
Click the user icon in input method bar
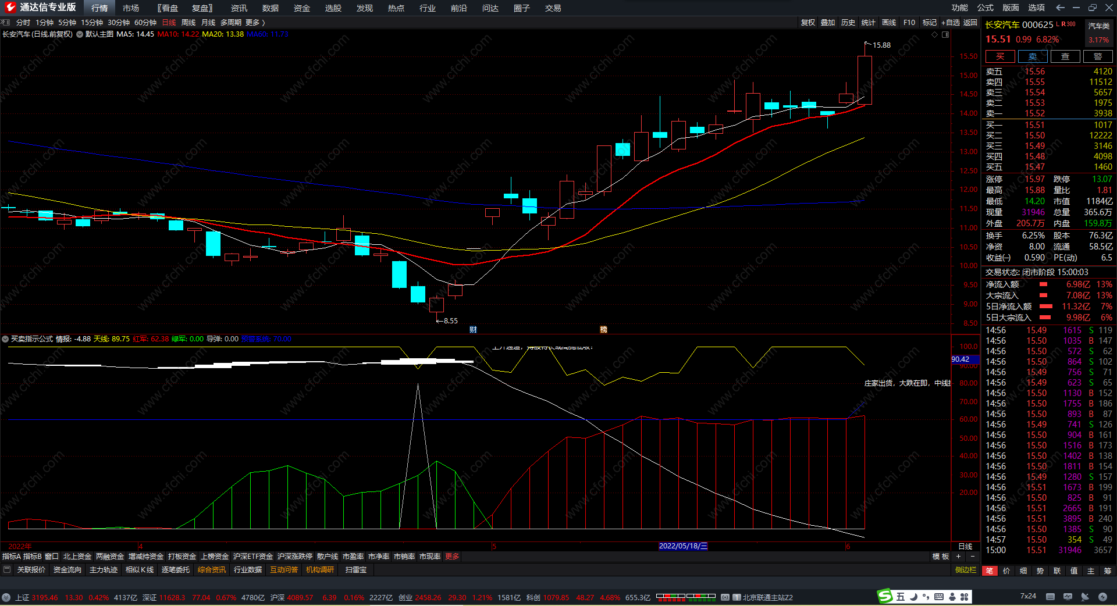tap(952, 597)
